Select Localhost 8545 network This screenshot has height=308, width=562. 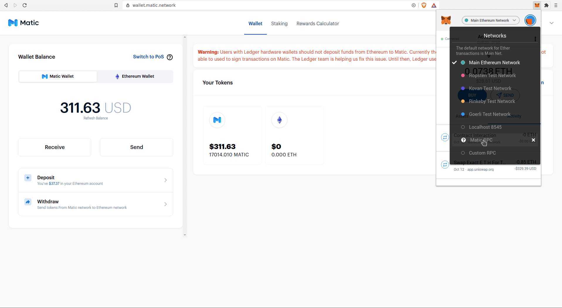click(485, 127)
